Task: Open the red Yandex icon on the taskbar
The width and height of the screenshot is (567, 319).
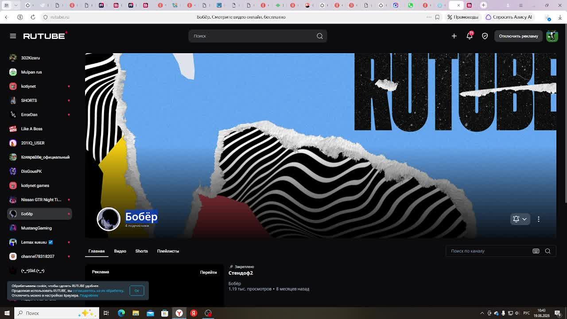Action: (x=194, y=313)
